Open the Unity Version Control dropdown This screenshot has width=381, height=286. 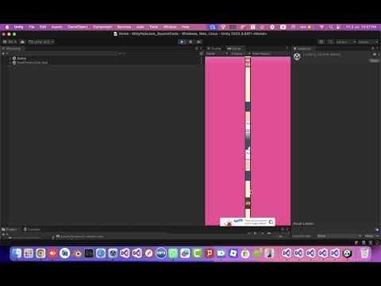pos(41,42)
